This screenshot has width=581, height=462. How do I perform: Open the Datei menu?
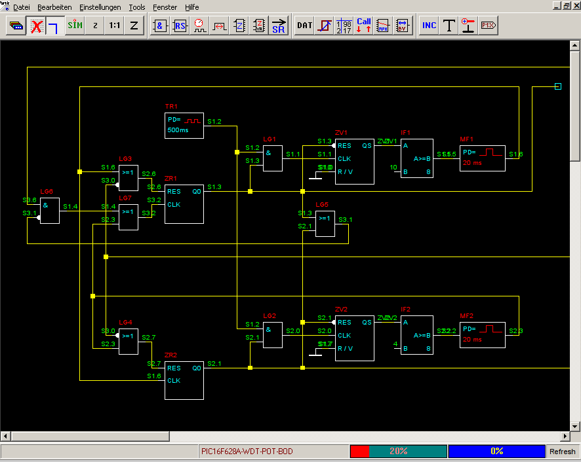pyautogui.click(x=21, y=7)
